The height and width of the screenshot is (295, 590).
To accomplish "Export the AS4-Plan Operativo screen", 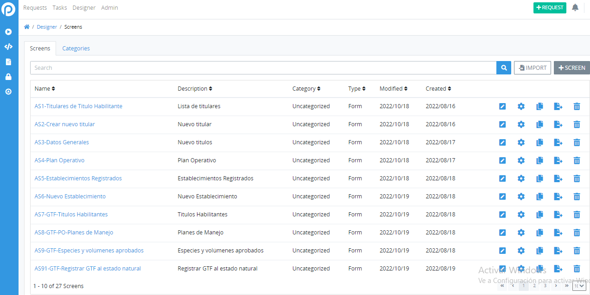I will point(558,160).
